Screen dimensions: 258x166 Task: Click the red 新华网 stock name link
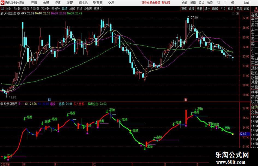click(x=166, y=3)
